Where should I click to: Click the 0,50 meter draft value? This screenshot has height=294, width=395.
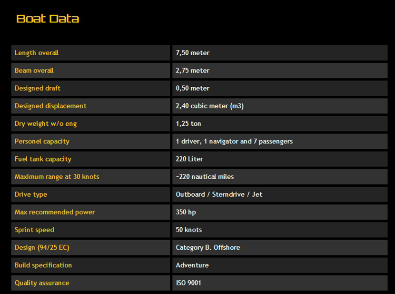tap(193, 88)
